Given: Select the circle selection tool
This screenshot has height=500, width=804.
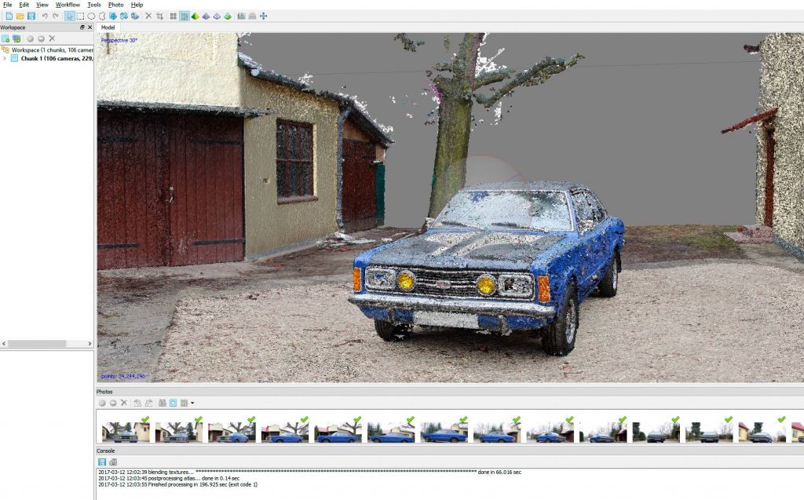Looking at the screenshot, I should pyautogui.click(x=91, y=16).
